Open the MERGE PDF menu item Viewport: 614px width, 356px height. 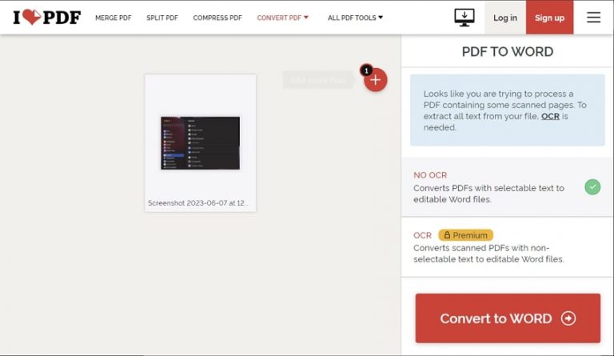[114, 18]
